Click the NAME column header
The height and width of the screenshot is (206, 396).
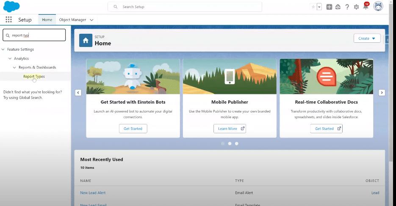coord(86,181)
